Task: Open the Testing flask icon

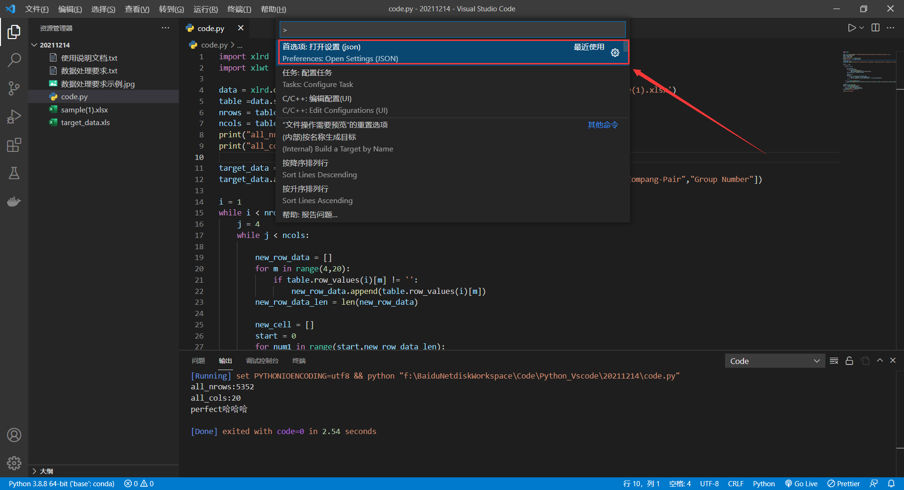Action: (14, 173)
